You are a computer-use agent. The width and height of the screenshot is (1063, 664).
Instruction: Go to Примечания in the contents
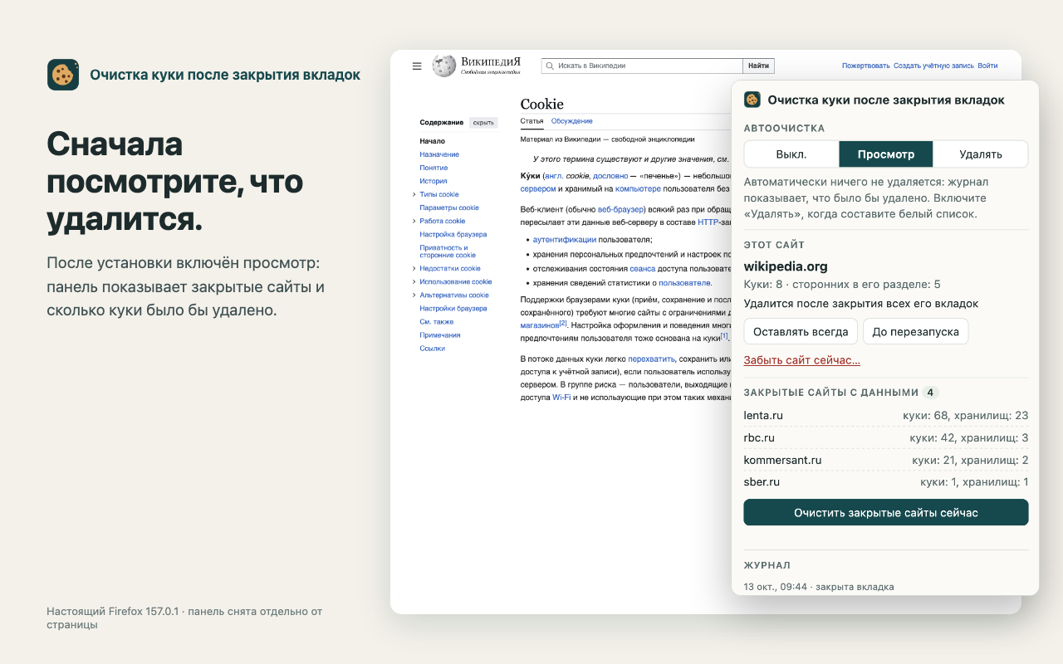point(440,335)
